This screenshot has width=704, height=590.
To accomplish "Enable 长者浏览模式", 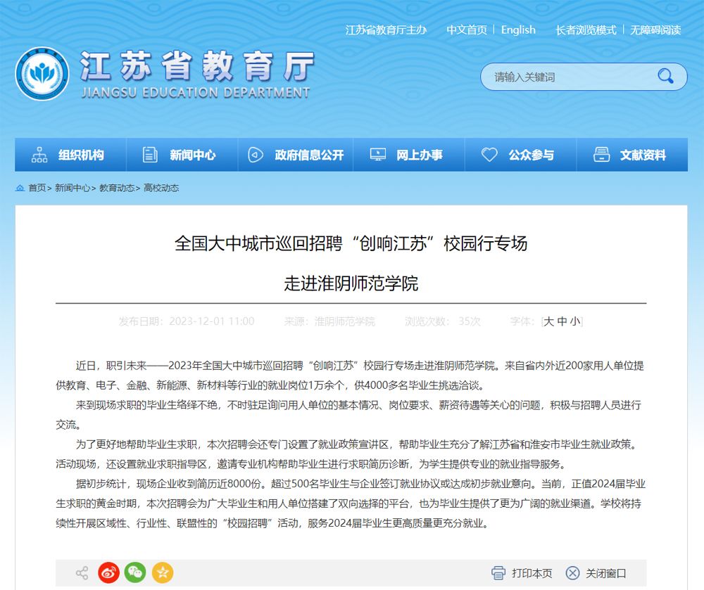I will 586,30.
